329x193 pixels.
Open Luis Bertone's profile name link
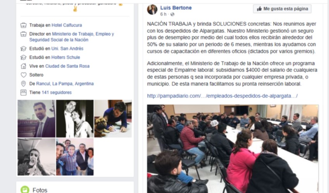coord(176,8)
